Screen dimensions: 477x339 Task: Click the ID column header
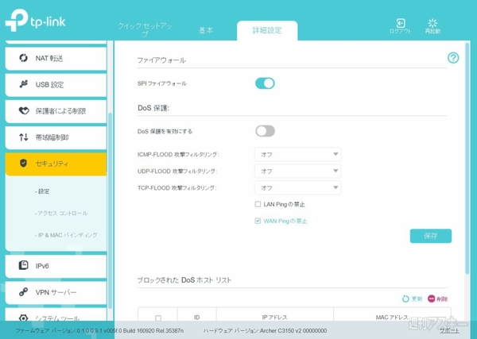(197, 317)
